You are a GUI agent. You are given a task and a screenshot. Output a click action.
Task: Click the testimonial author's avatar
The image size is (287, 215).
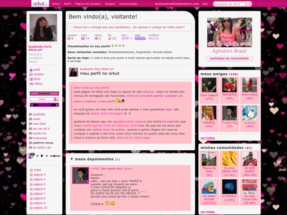(x=81, y=175)
